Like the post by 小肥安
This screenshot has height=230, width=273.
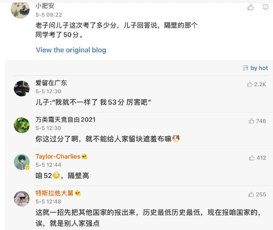250,7
